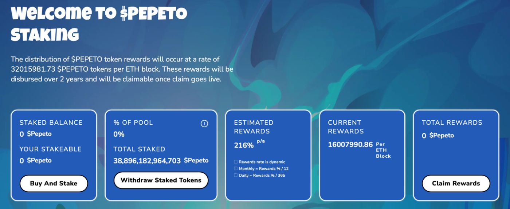
Task: Click the TOTAL STAKED label
Action: 139,149
